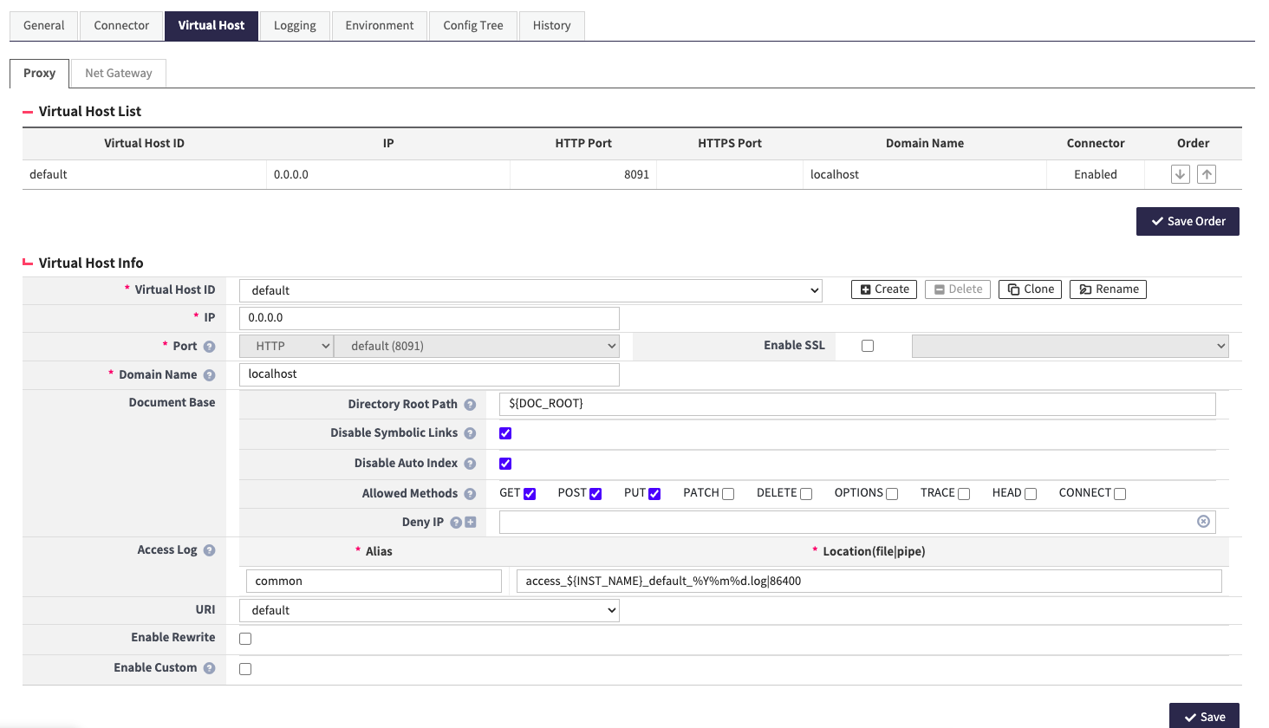Image resolution: width=1269 pixels, height=728 pixels.
Task: Click the Save Order button
Action: tap(1188, 221)
